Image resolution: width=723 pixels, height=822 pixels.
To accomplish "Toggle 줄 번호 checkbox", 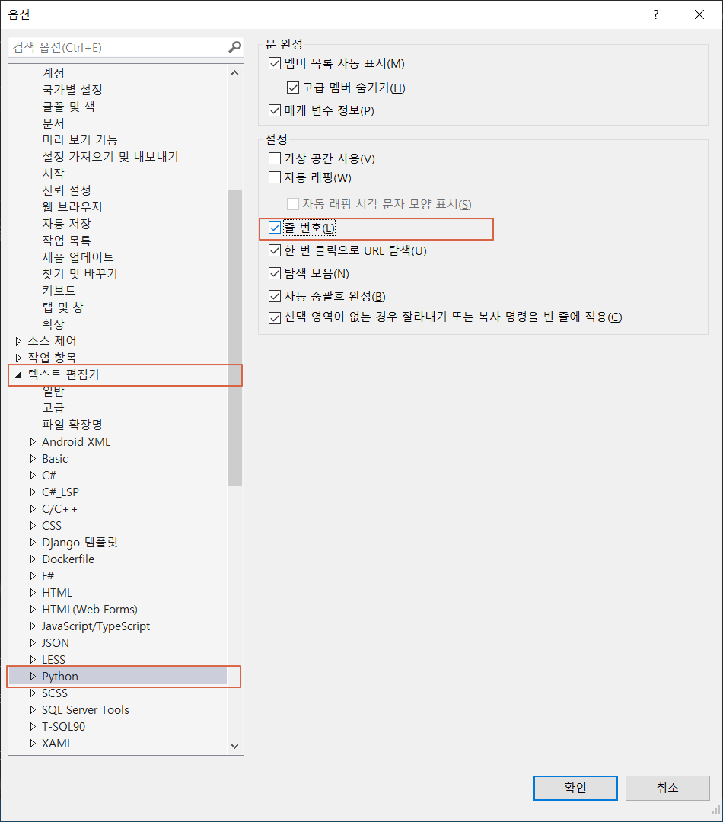I will click(x=274, y=228).
